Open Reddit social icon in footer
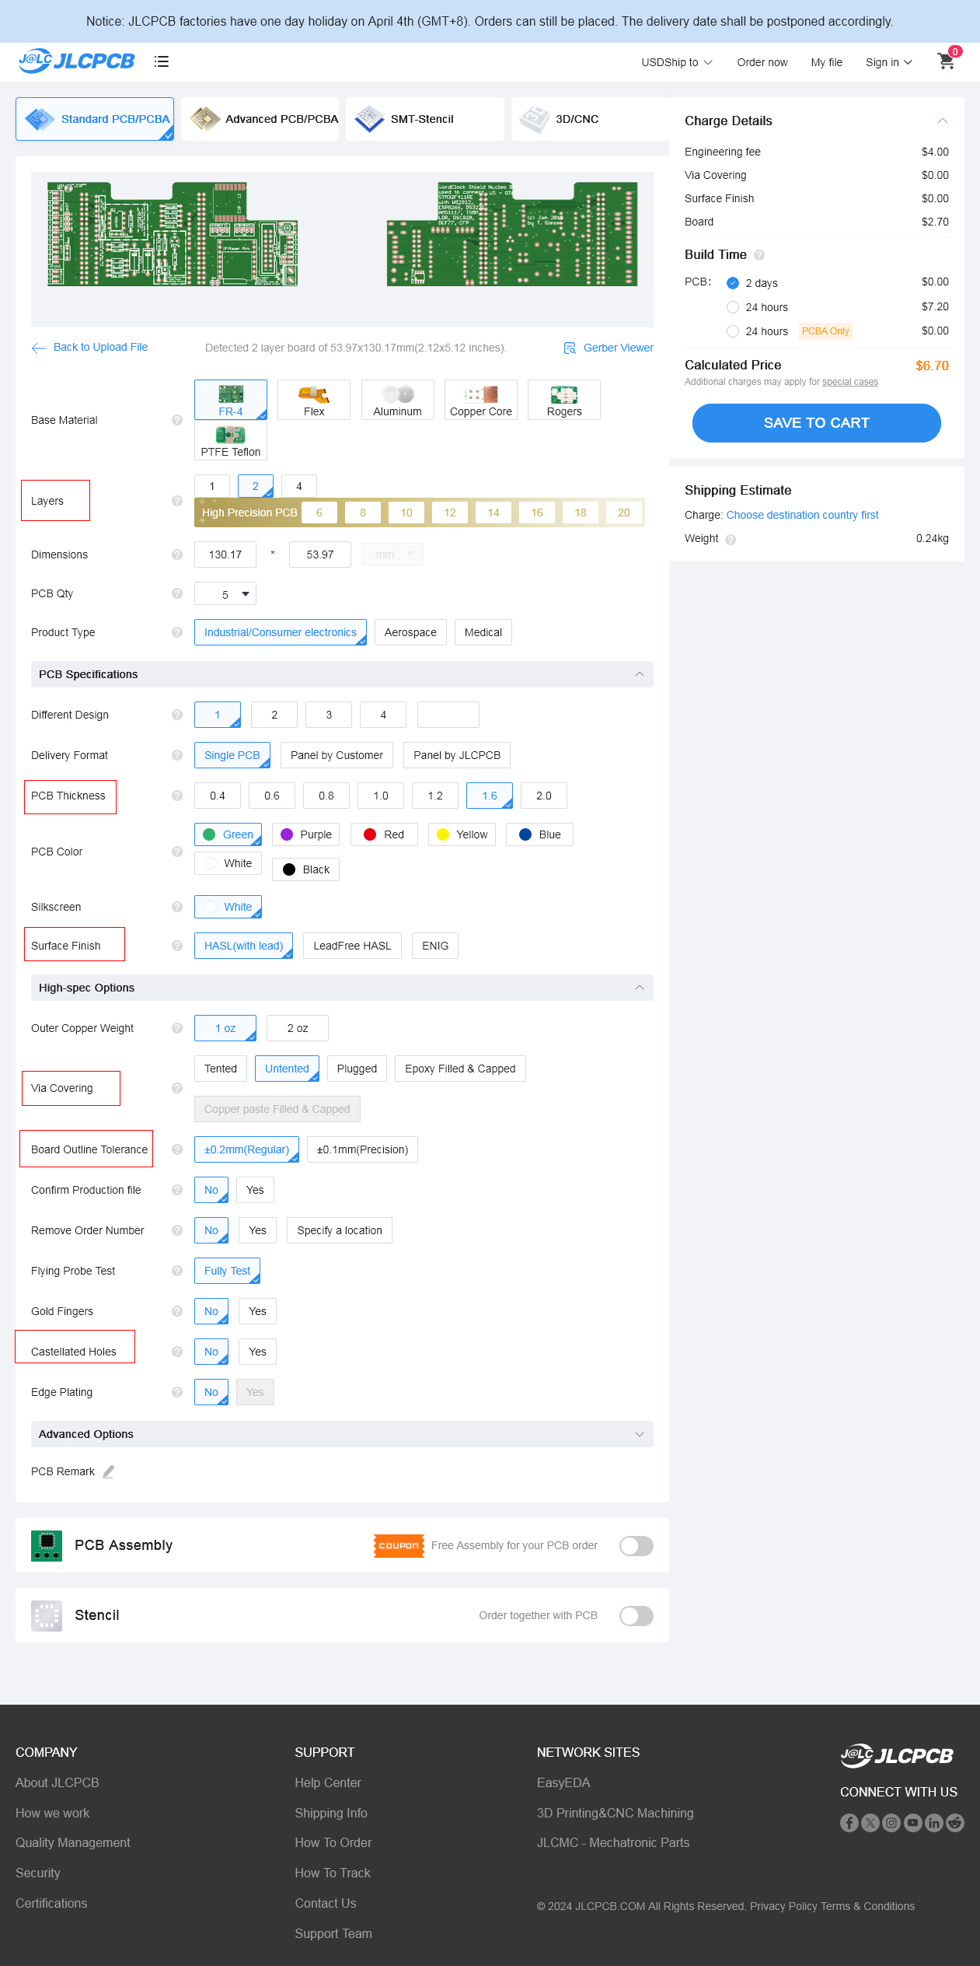980x1966 pixels. click(x=955, y=1822)
